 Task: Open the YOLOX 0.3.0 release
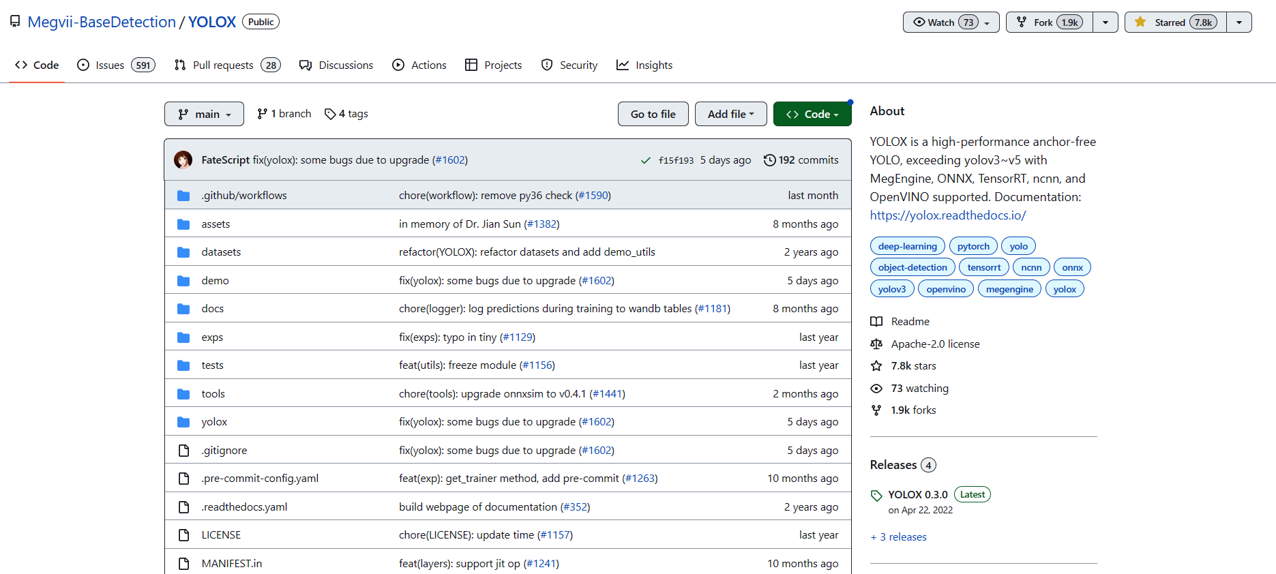917,495
